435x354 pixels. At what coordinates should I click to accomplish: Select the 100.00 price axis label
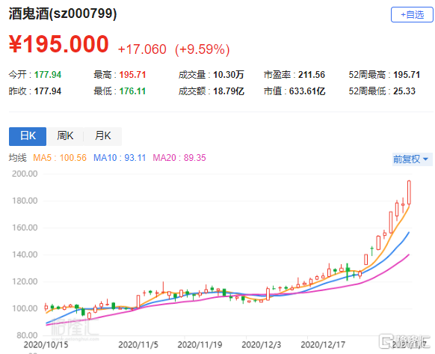tap(25, 308)
